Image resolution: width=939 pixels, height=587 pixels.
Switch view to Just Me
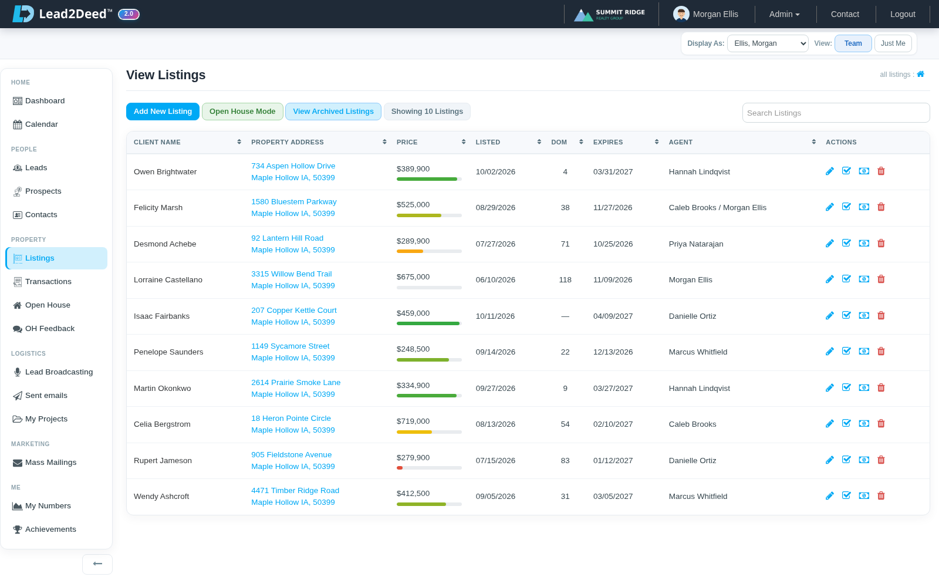[x=893, y=43]
